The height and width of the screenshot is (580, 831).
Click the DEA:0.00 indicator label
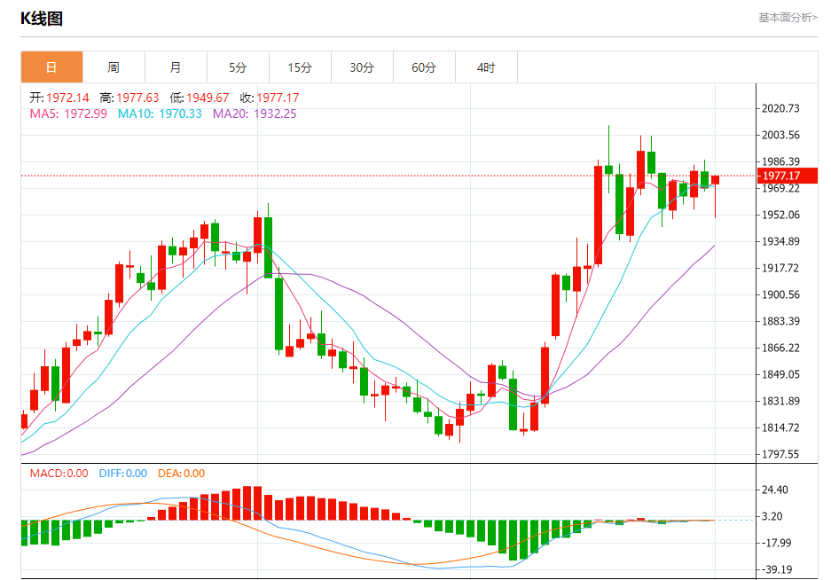click(x=181, y=474)
